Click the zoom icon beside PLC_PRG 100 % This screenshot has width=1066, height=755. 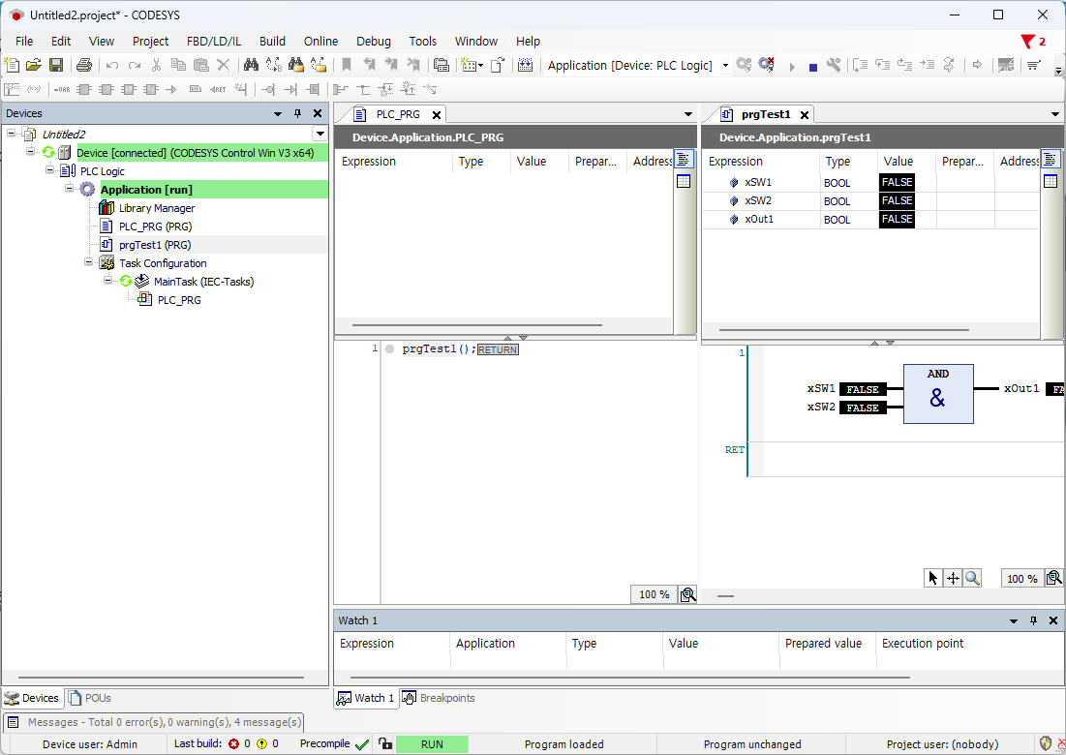[x=688, y=594]
